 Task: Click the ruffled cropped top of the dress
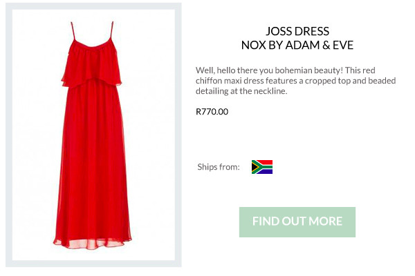91,66
